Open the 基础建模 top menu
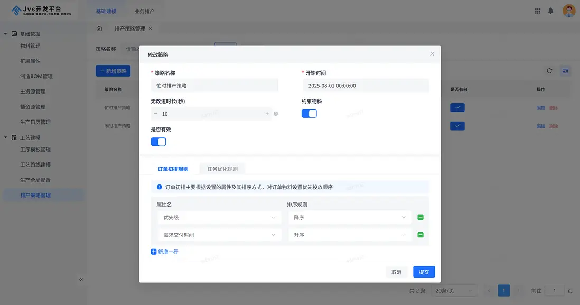The width and height of the screenshot is (580, 305). 106,11
